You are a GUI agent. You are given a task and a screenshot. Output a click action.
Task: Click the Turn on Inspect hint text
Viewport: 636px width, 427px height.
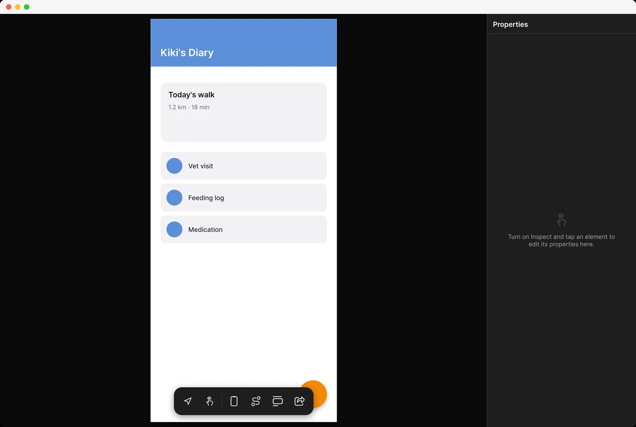click(561, 240)
